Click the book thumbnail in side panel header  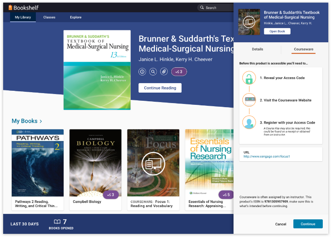point(249,22)
